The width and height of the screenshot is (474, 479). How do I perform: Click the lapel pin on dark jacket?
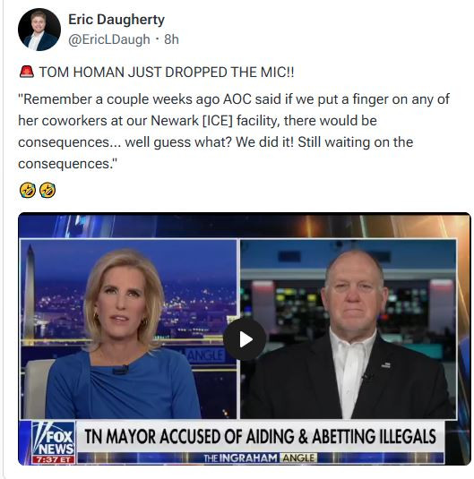pos(386,364)
